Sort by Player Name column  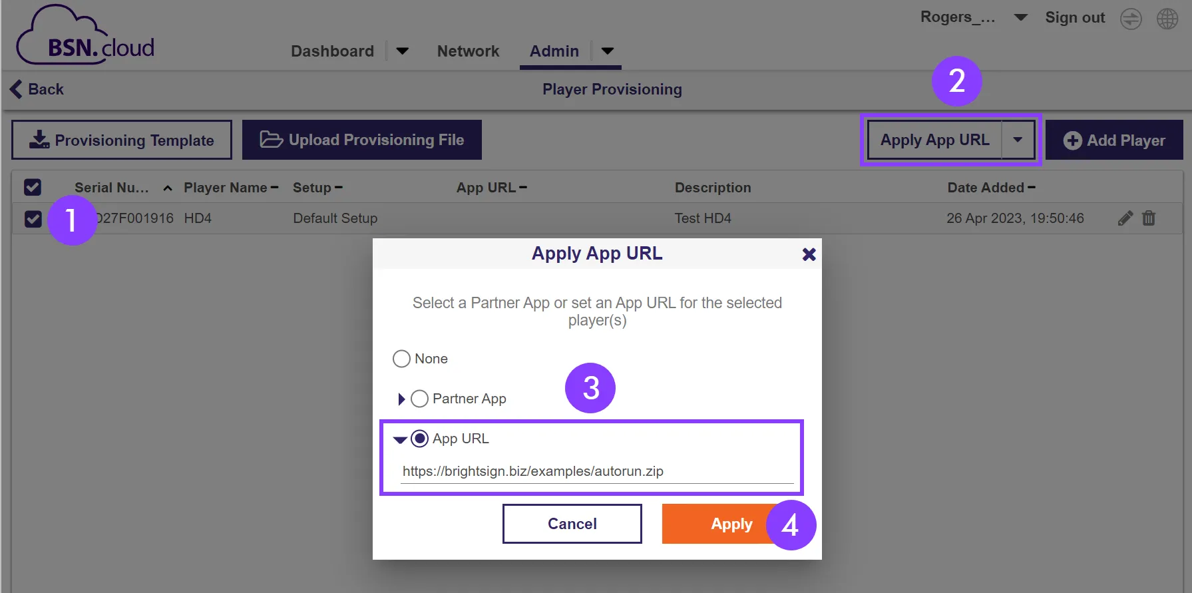coord(231,188)
